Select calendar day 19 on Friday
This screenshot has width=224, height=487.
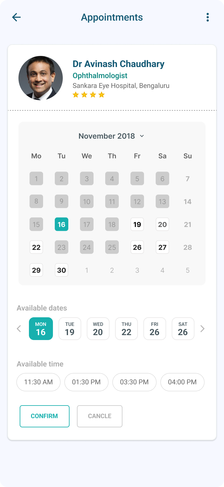point(137,224)
